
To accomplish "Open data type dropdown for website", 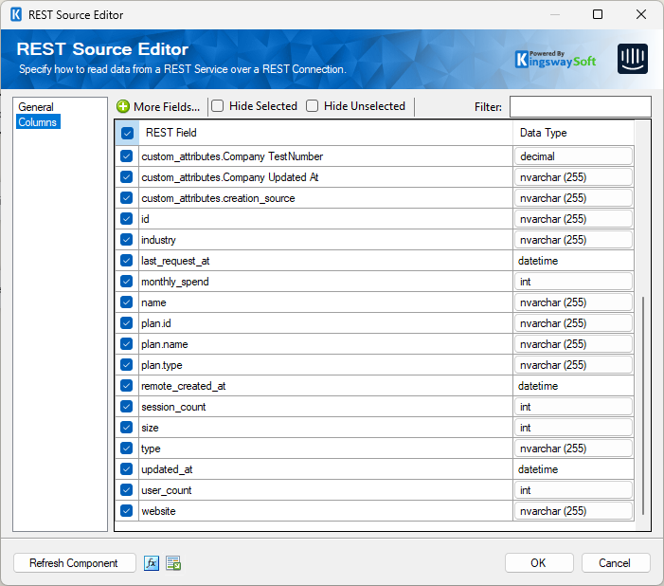I will (x=575, y=511).
